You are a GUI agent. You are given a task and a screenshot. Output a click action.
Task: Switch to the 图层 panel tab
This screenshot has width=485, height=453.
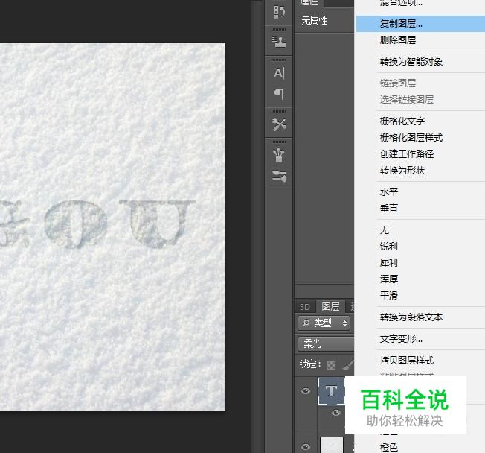330,307
